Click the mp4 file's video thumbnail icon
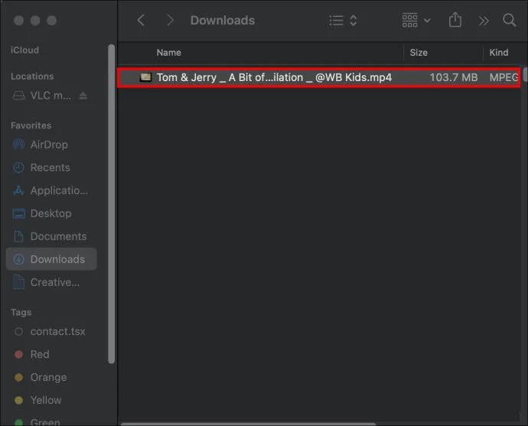 pos(146,77)
